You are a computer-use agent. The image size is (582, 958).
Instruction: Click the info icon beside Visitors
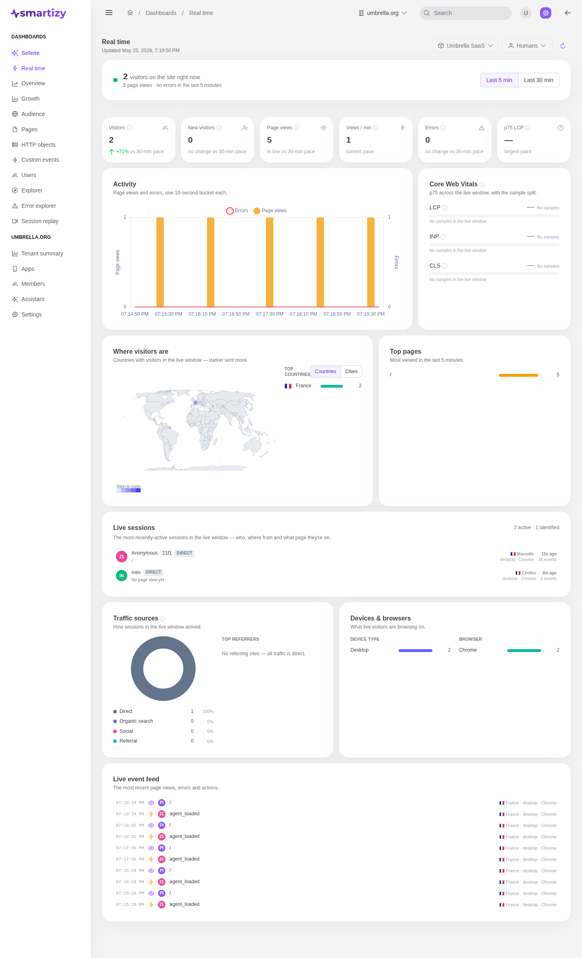click(129, 128)
